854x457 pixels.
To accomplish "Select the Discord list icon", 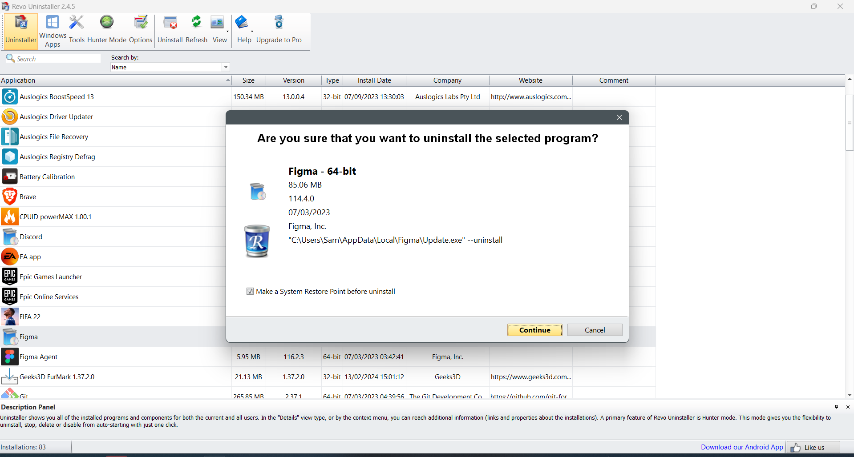I will [x=10, y=237].
